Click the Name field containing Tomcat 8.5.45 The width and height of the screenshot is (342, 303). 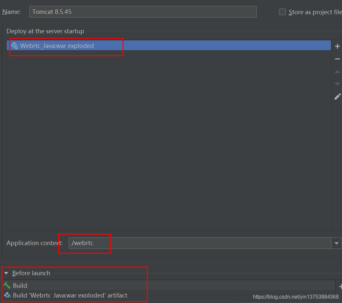tap(143, 12)
